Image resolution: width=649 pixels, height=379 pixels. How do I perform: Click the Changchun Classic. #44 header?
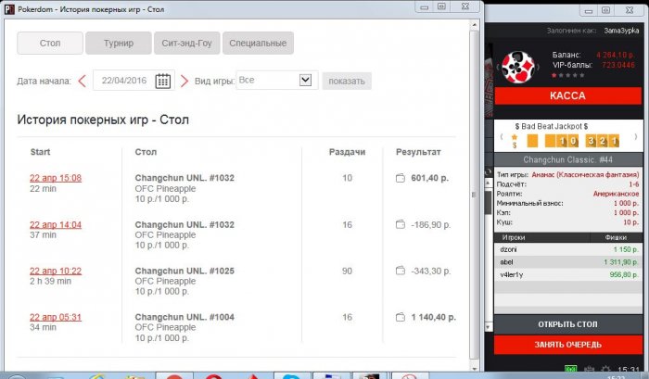(567, 159)
